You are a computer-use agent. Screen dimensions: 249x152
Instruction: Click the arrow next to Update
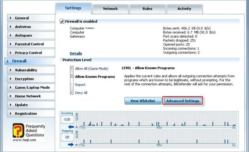11,105
